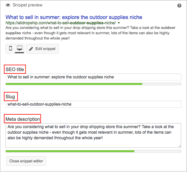Image resolution: width=187 pixels, height=172 pixels.
Task: Click inside the Meta description textarea
Action: point(93,135)
